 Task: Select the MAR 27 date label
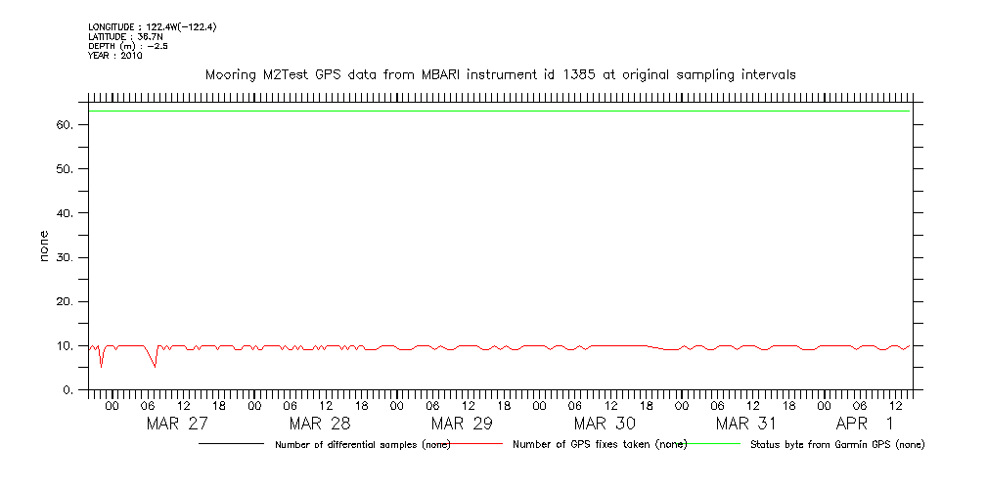[x=177, y=424]
